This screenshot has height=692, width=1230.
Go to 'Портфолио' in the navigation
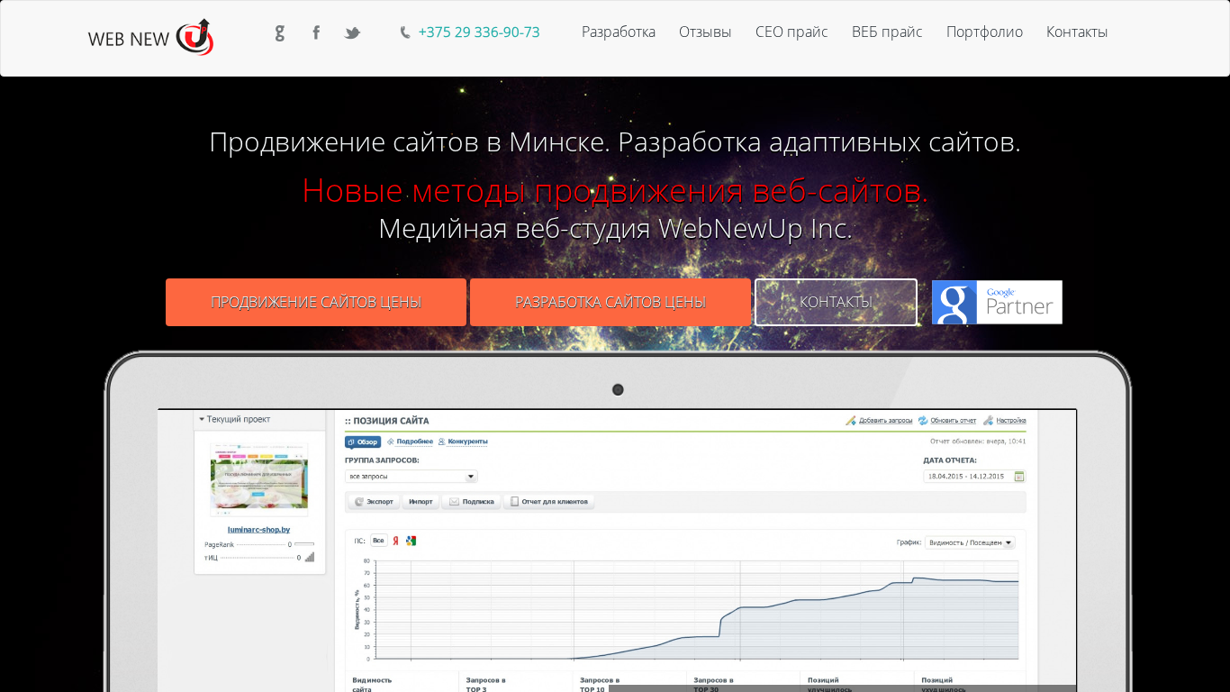point(983,32)
